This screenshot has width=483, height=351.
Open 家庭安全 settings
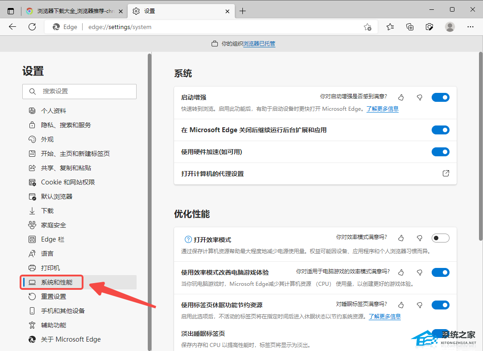79,225
